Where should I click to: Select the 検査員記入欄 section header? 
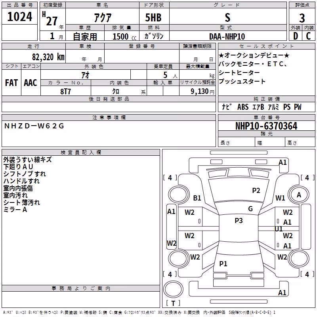pyautogui.click(x=81, y=153)
